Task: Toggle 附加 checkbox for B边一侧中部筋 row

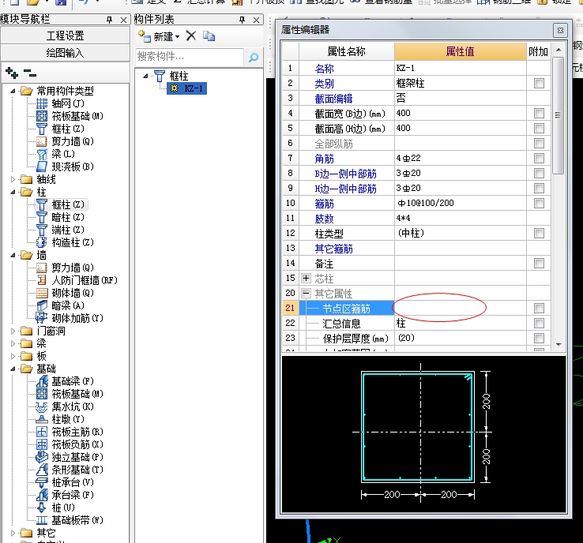Action: pyautogui.click(x=539, y=173)
